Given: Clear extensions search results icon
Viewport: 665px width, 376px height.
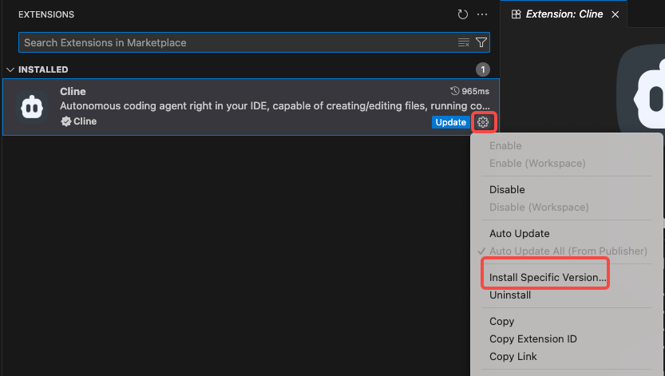Looking at the screenshot, I should (464, 42).
